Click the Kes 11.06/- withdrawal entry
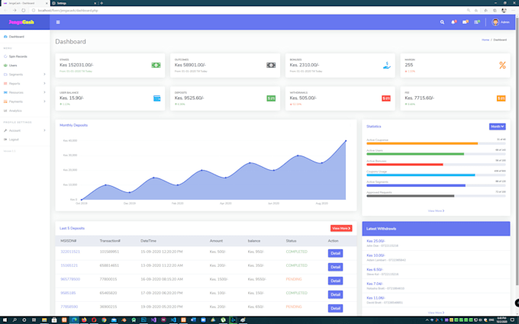The image size is (519, 324). pos(436,300)
